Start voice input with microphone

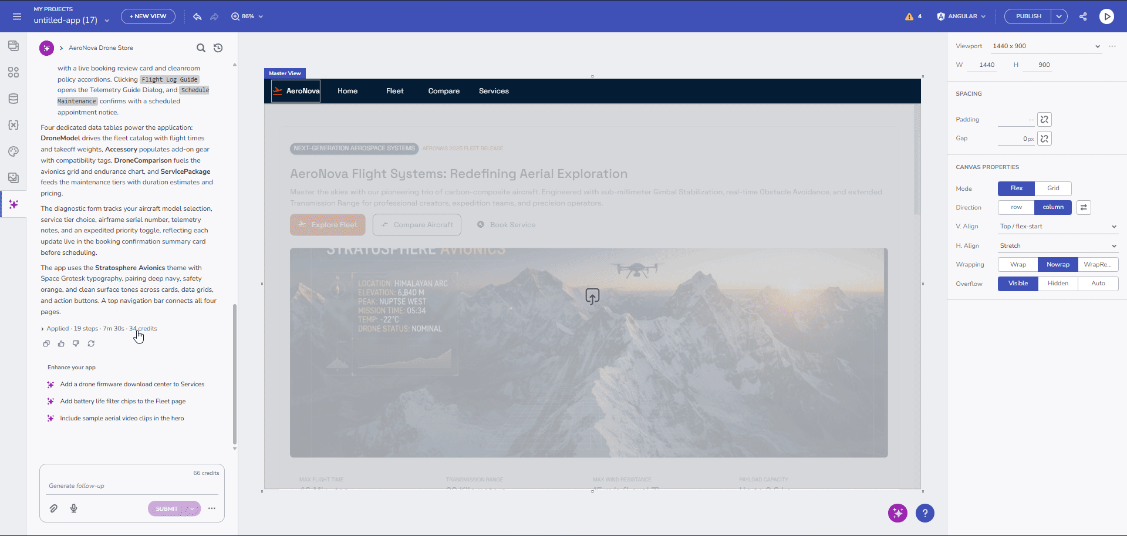coord(74,508)
